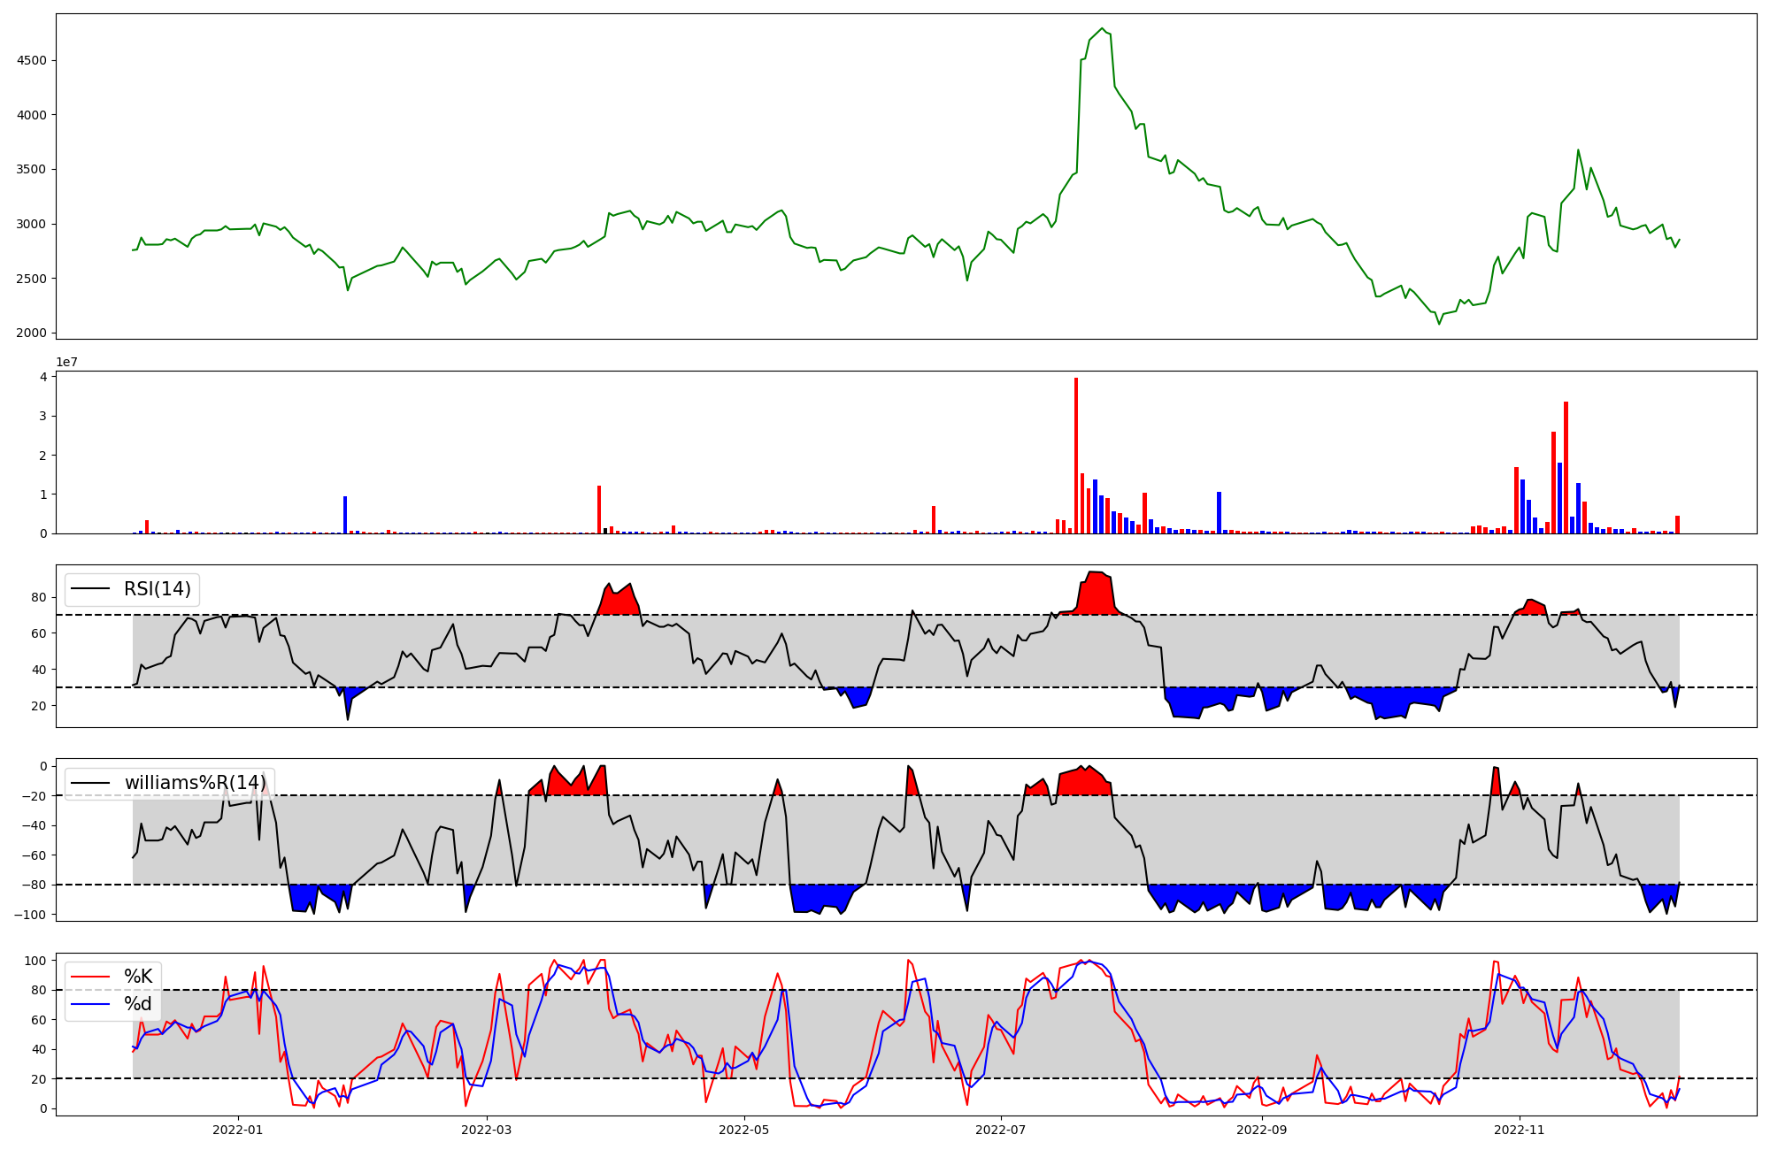Click the 2022-05 x-axis date label

coord(744,1130)
